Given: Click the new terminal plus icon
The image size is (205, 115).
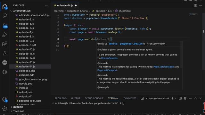Looking at the screenshot, I should [172, 98].
